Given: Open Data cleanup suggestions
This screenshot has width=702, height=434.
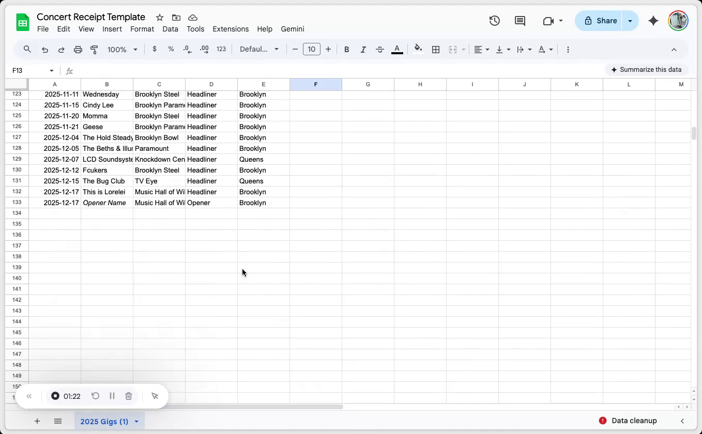Looking at the screenshot, I should 628,421.
